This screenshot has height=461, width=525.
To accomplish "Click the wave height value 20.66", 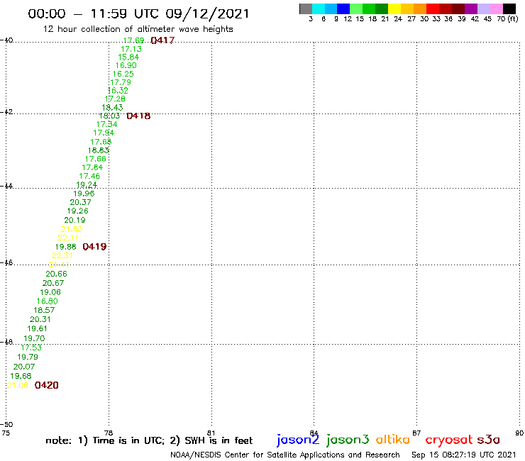I will click(x=56, y=274).
